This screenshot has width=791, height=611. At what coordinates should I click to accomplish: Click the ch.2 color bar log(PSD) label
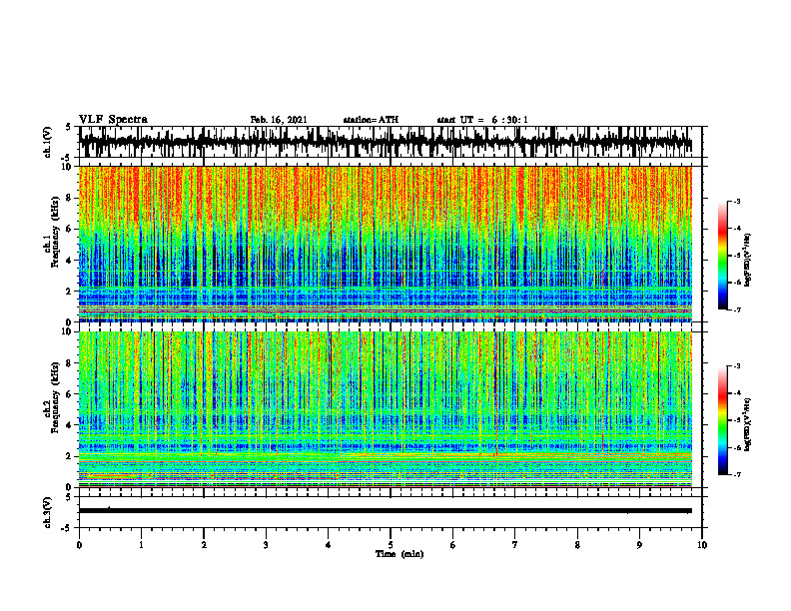[748, 424]
